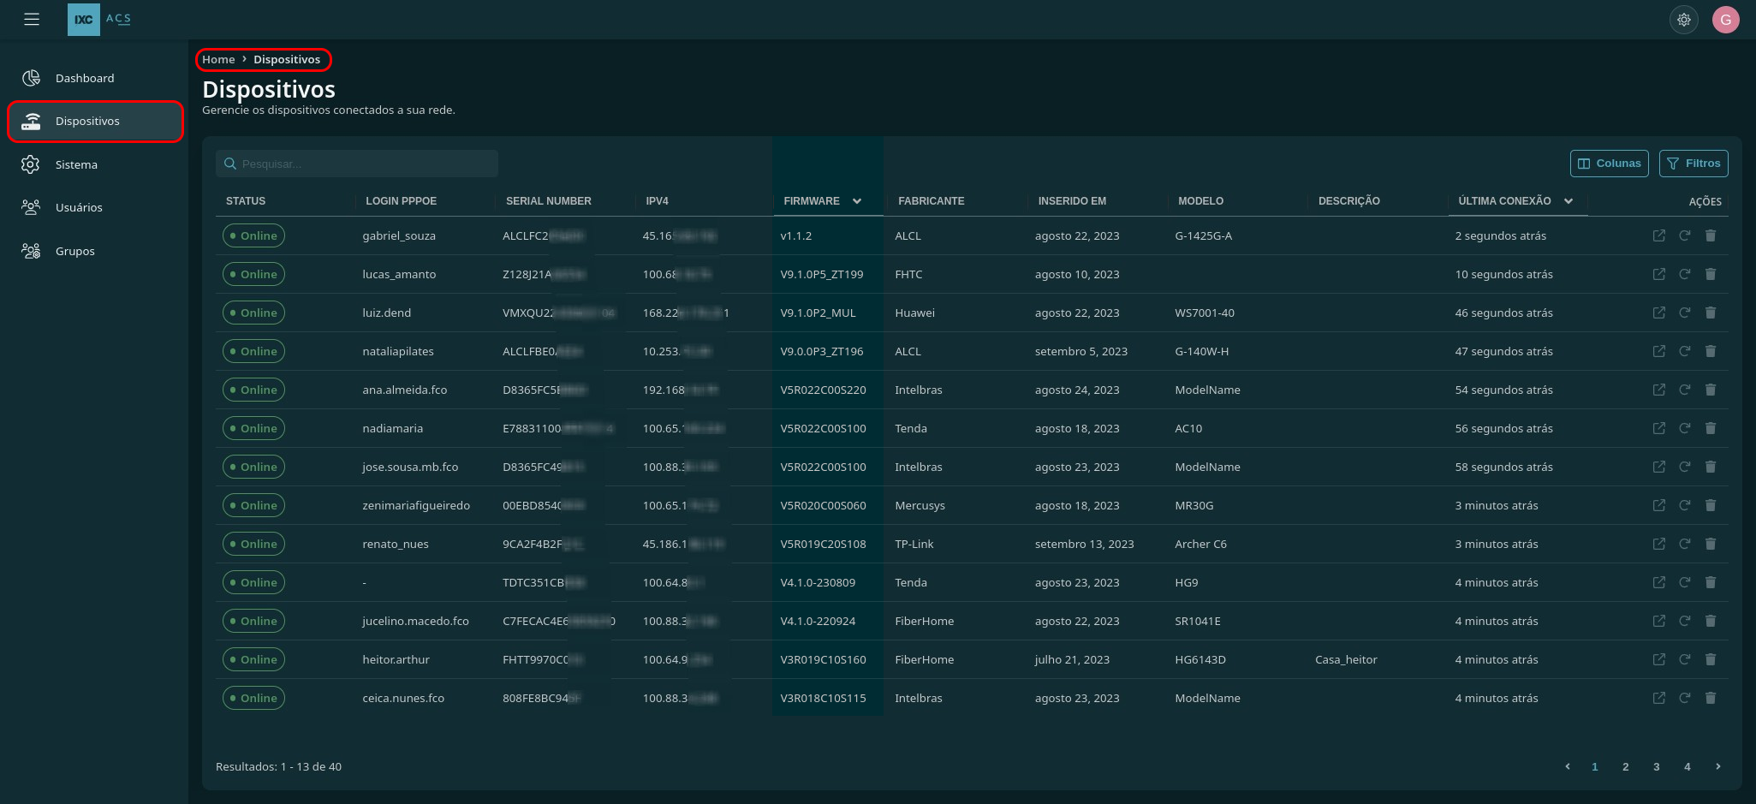Screen dimensions: 1756x804
Task: Open the Filtros button
Action: point(1693,164)
